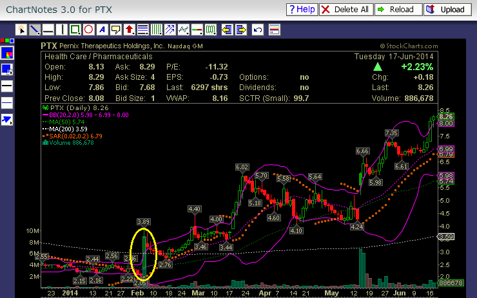Open the custom color picker button
The height and width of the screenshot is (298, 477).
(7, 53)
